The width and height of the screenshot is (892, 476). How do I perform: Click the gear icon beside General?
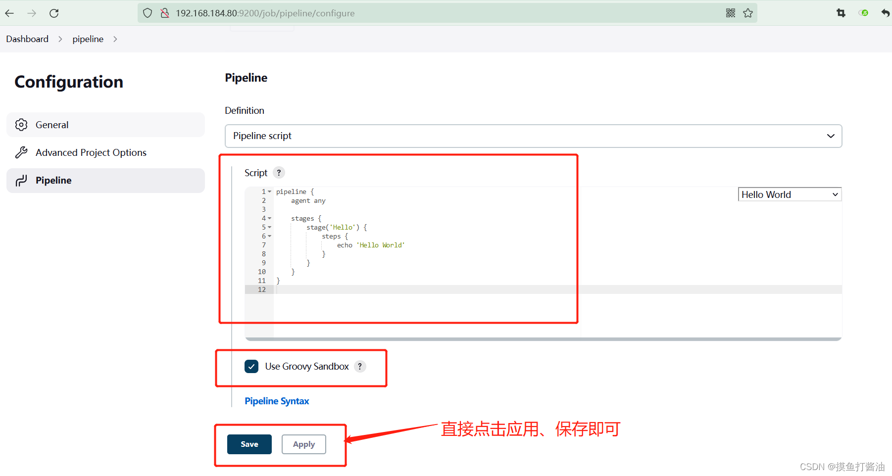[21, 125]
